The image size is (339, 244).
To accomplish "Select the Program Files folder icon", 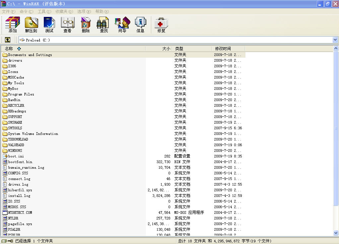I will (5, 94).
